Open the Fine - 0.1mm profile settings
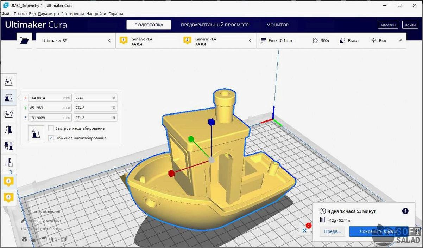This screenshot has width=423, height=248. 277,41
